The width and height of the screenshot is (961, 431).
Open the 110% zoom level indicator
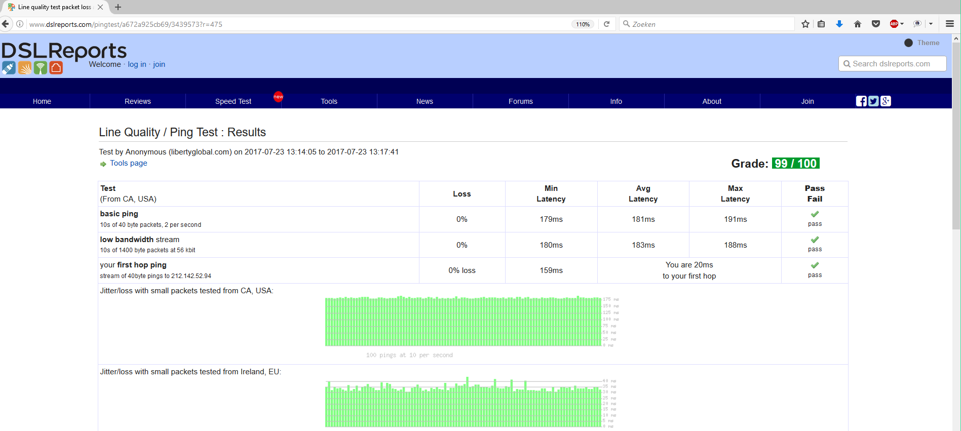click(x=583, y=24)
